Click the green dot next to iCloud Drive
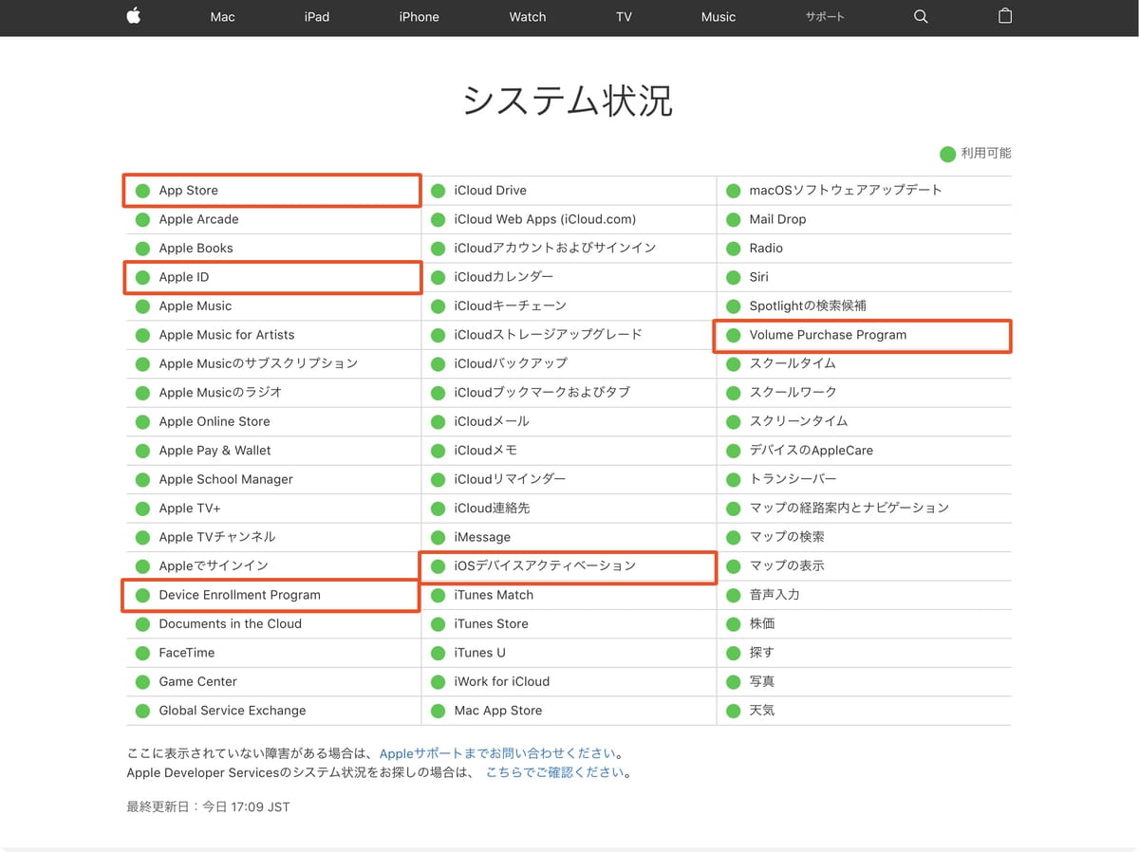The width and height of the screenshot is (1139, 852). 438,191
